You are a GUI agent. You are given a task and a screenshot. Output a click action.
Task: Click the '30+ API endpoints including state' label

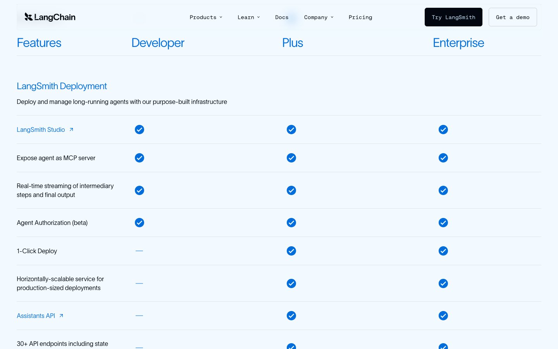pyautogui.click(x=62, y=344)
